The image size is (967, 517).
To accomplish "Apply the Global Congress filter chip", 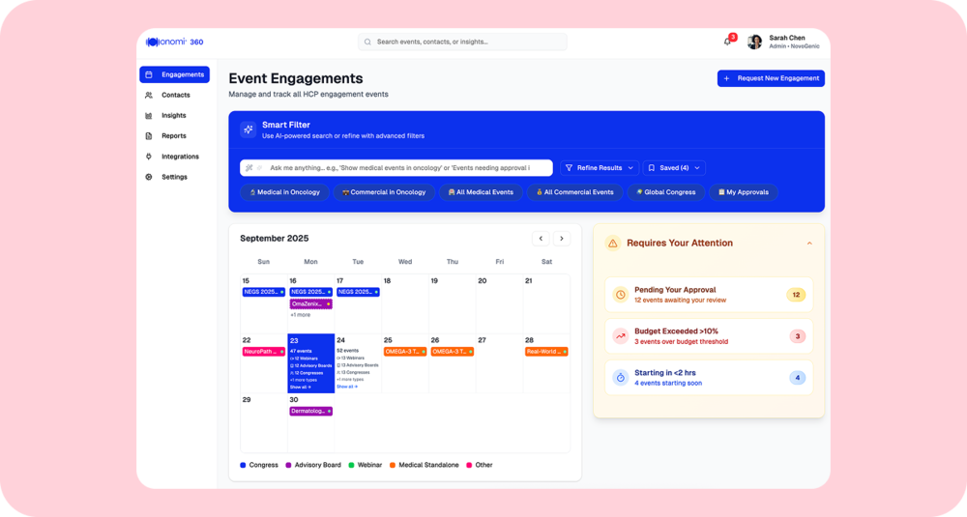I will pyautogui.click(x=666, y=192).
